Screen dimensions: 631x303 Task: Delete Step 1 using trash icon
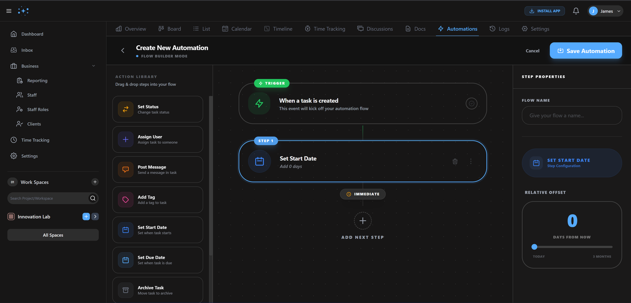455,161
